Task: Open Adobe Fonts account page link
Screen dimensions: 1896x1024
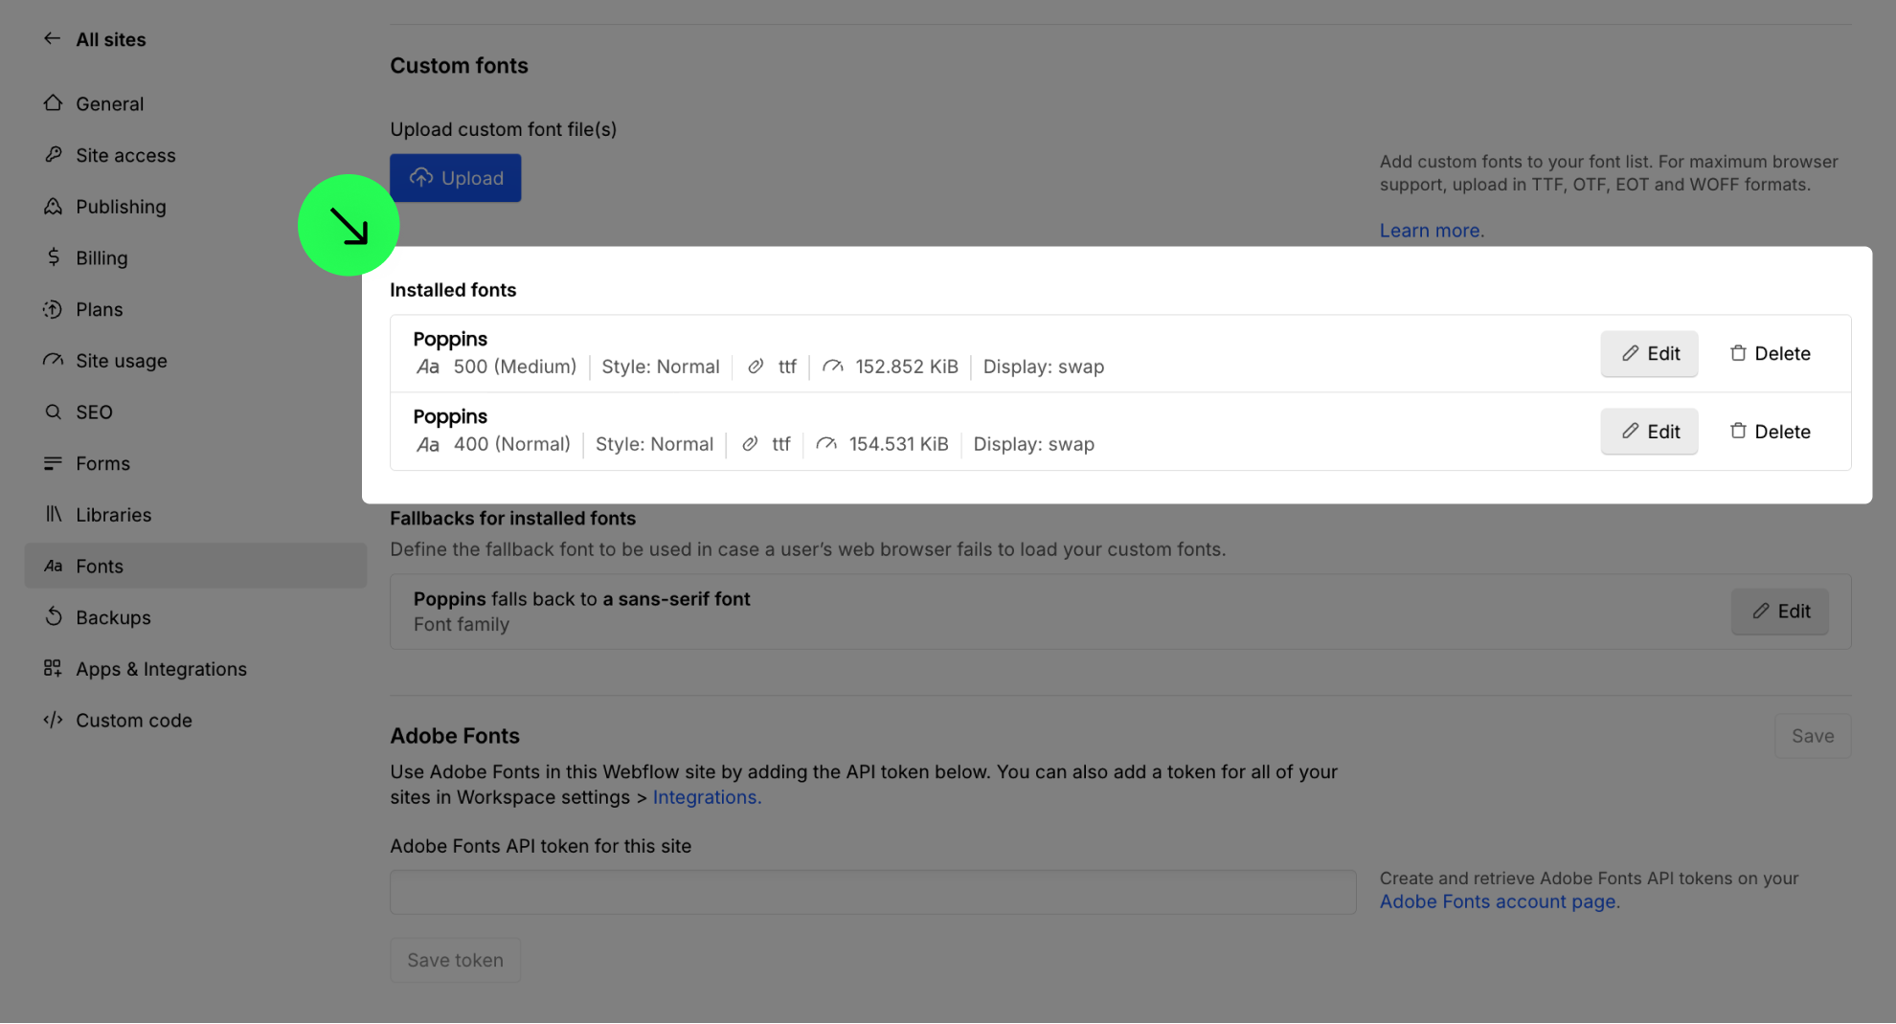Action: (1498, 902)
